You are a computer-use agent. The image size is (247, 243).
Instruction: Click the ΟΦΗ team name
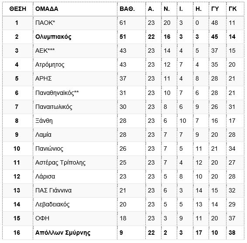point(42,218)
